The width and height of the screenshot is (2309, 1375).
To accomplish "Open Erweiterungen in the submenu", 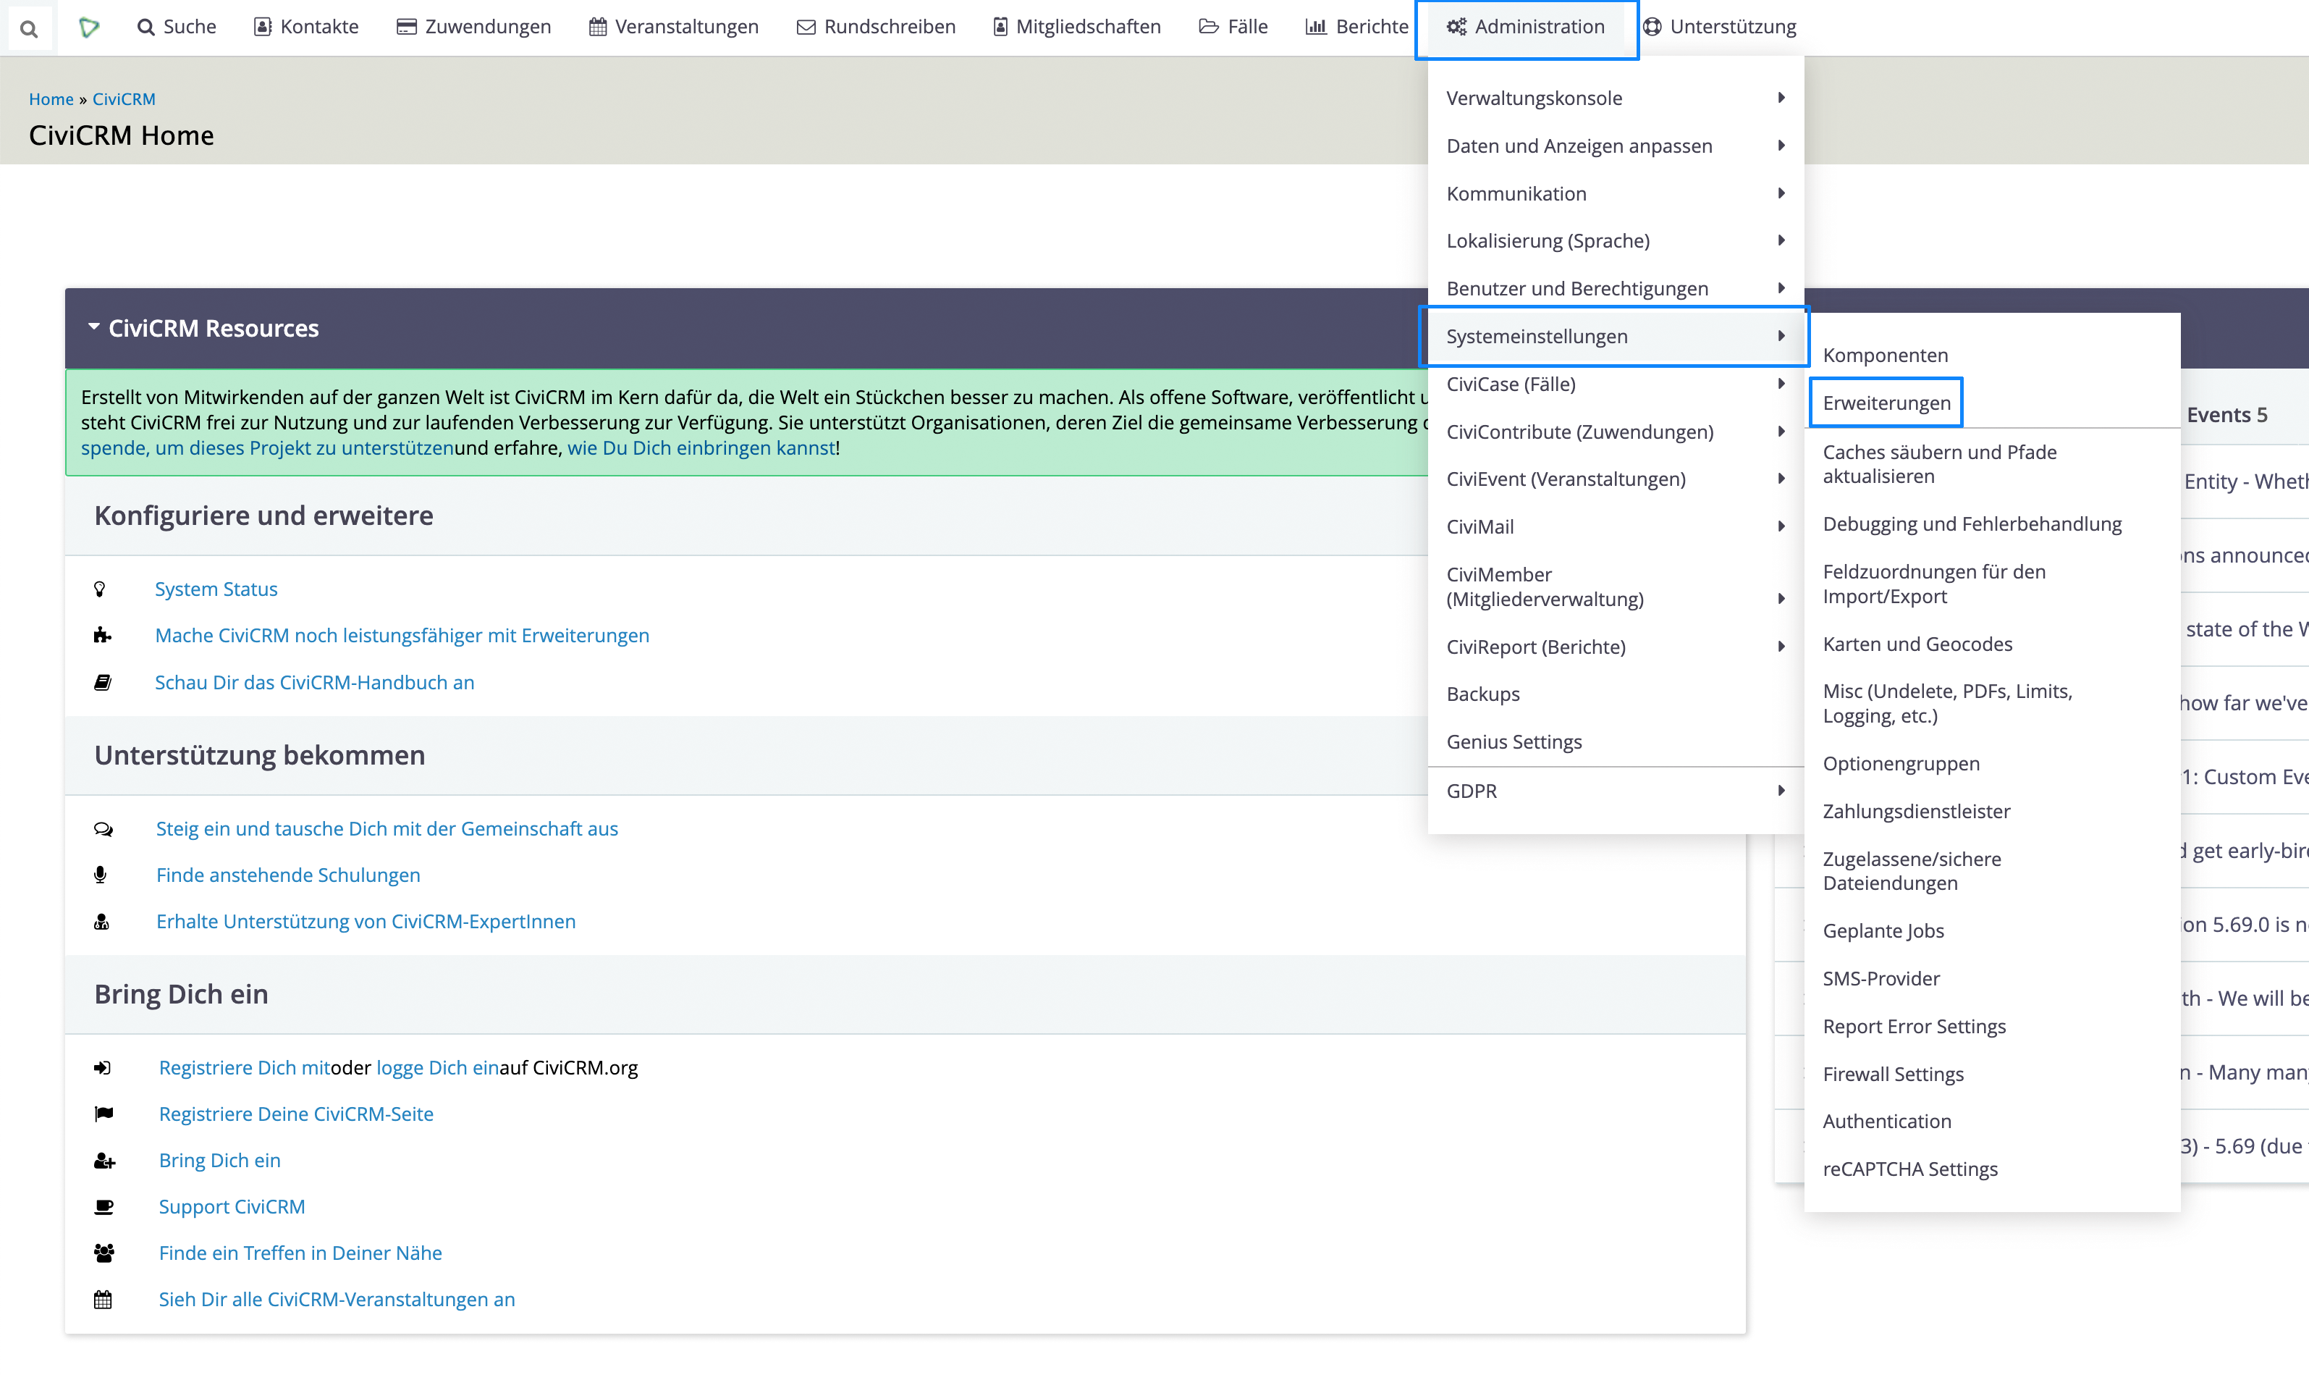I will [1991, 403].
